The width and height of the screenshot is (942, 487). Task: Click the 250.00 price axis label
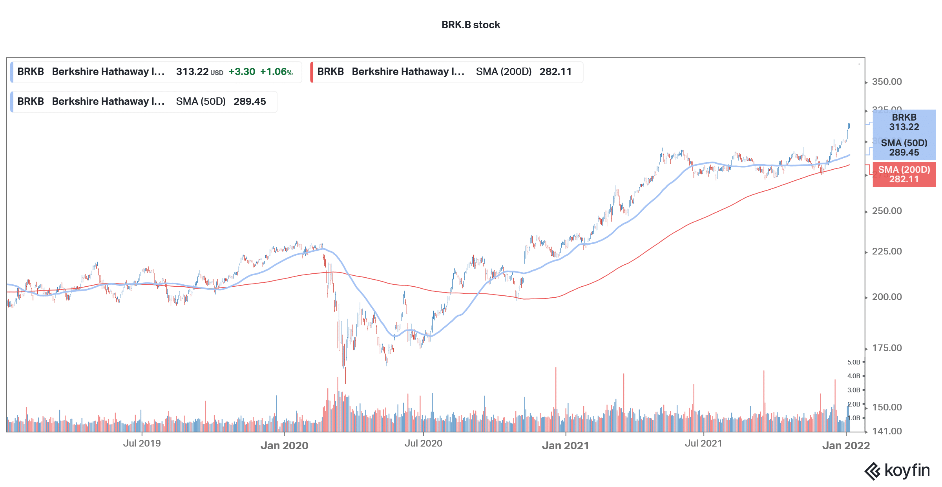(x=887, y=211)
